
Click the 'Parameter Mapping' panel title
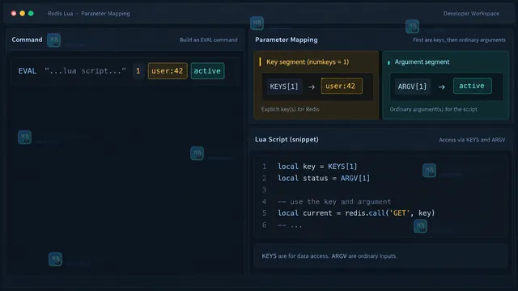tap(286, 40)
